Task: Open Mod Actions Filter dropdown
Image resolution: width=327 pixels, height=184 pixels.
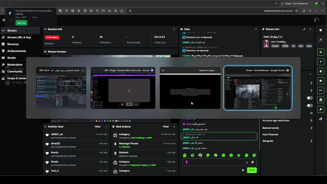Action: (166, 126)
